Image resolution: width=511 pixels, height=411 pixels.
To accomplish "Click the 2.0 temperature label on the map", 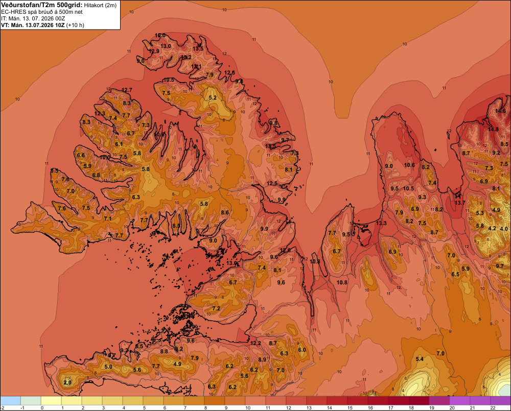I will coord(67,382).
